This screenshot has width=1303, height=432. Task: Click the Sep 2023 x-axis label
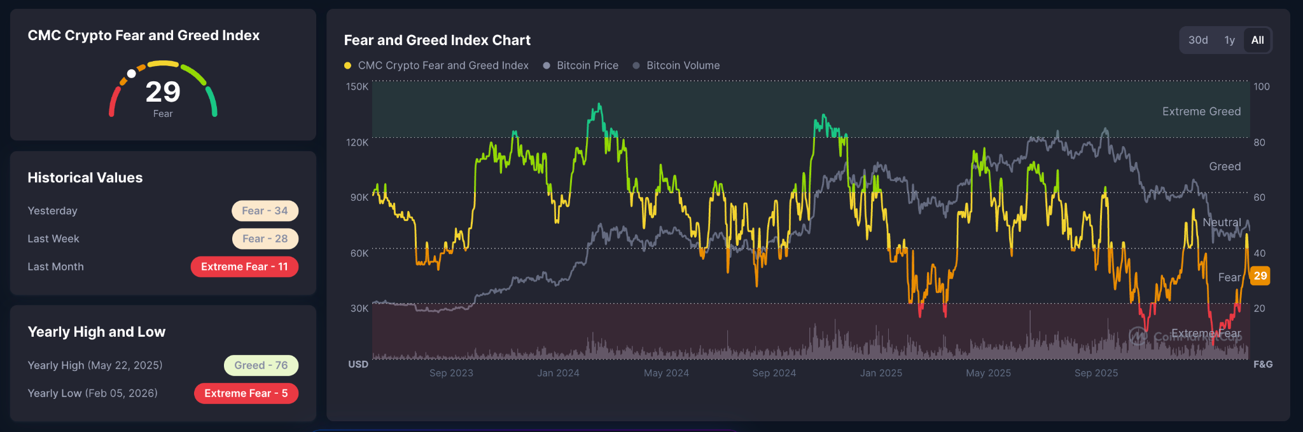(451, 373)
